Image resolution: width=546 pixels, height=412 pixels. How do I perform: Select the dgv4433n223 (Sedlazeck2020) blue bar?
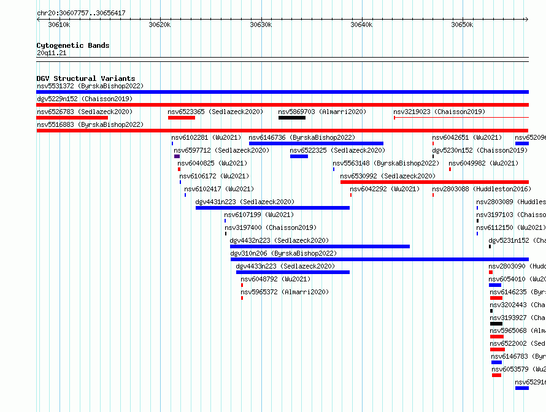coord(293,272)
